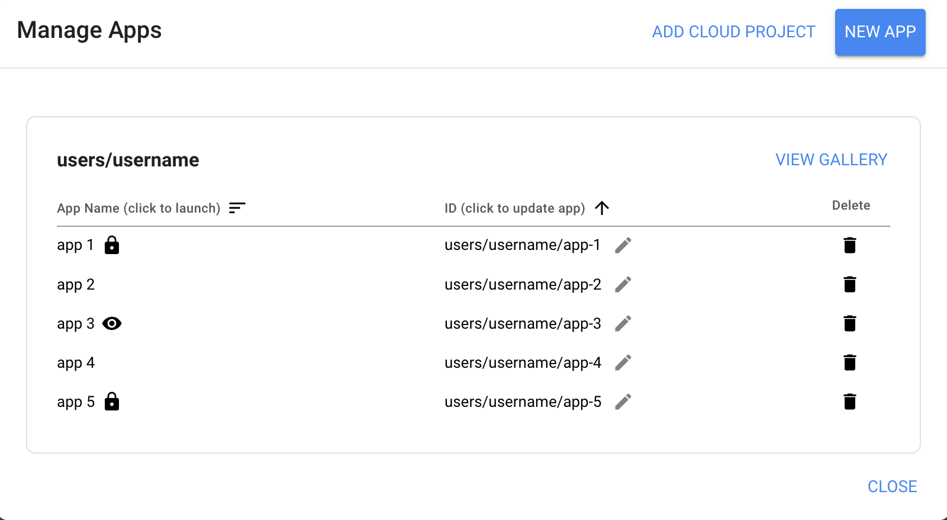Open VIEW GALLERY
This screenshot has width=947, height=520.
click(831, 159)
